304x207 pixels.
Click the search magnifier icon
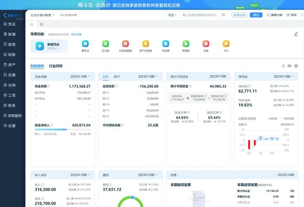coord(224,15)
